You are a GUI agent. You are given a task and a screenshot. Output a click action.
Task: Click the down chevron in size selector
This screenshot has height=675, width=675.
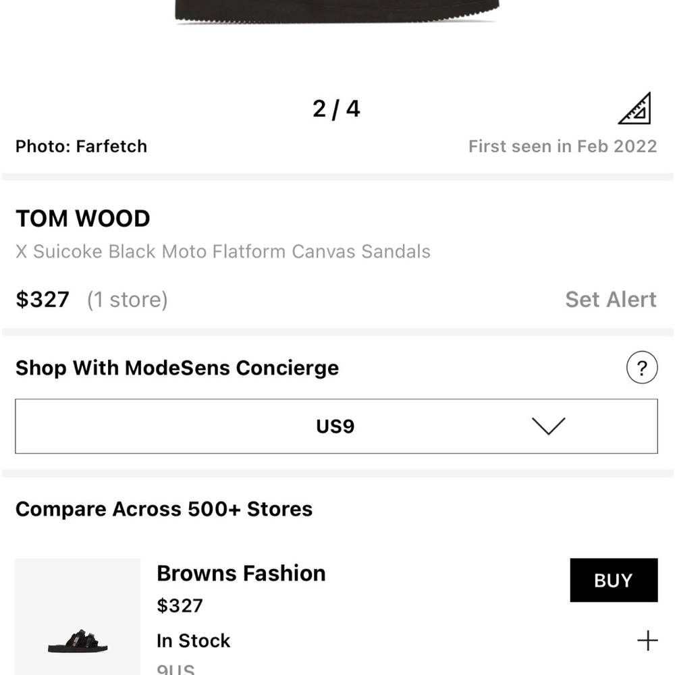pyautogui.click(x=548, y=426)
